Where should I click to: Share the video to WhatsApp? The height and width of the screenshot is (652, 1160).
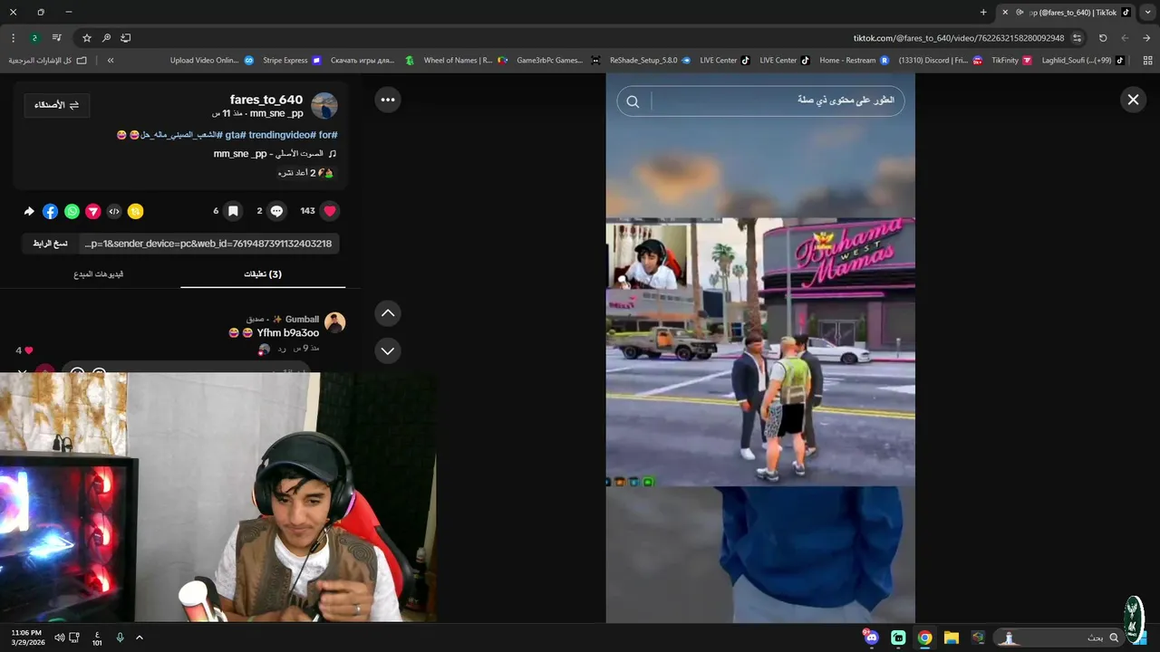[72, 211]
